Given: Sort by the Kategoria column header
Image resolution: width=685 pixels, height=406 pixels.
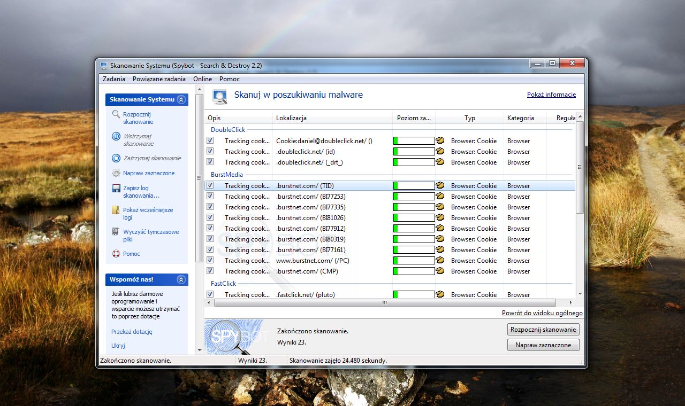Looking at the screenshot, I should pos(524,118).
